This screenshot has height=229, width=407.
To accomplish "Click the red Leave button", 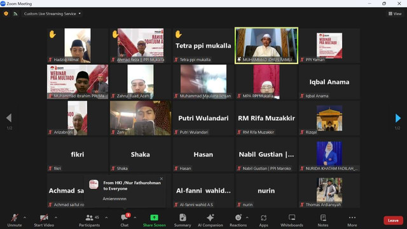I will click(x=393, y=221).
